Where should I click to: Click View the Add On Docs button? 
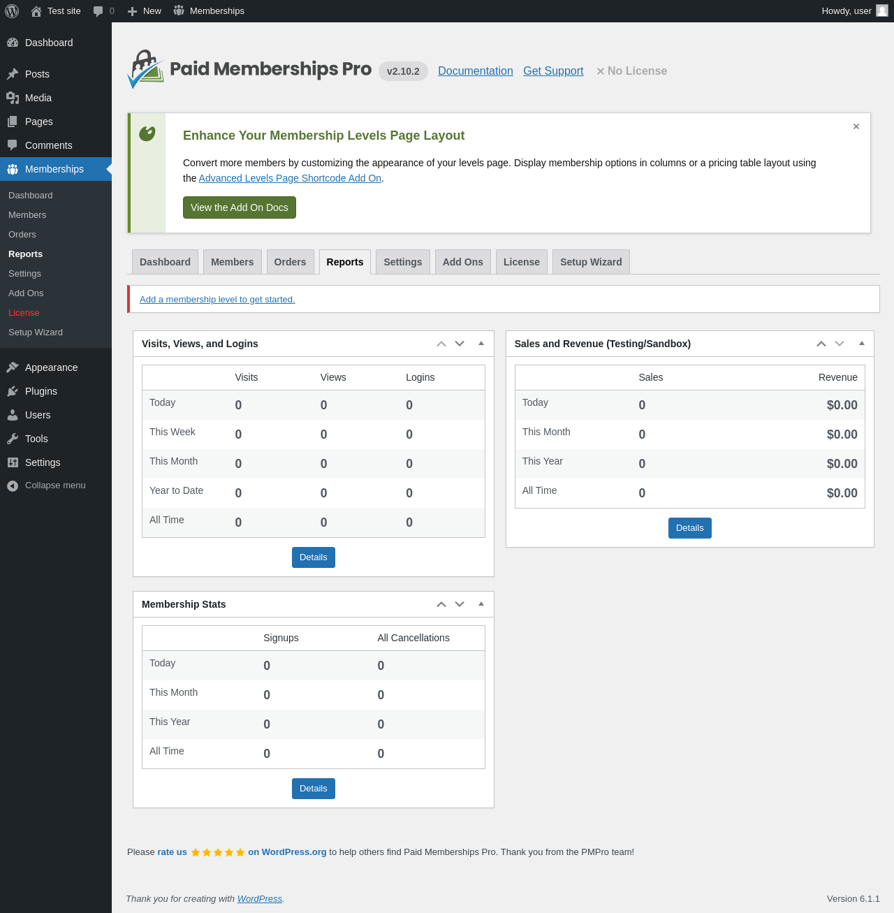coord(240,207)
